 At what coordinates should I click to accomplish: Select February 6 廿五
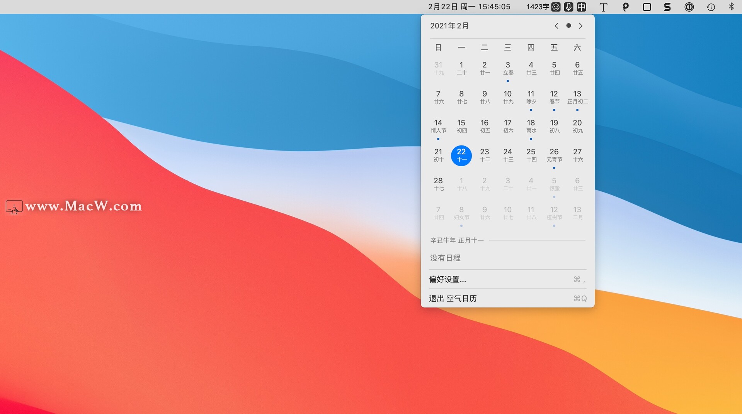[x=577, y=69]
